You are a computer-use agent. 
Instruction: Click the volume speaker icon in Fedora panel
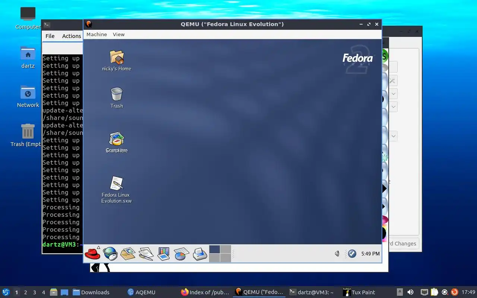click(x=337, y=254)
